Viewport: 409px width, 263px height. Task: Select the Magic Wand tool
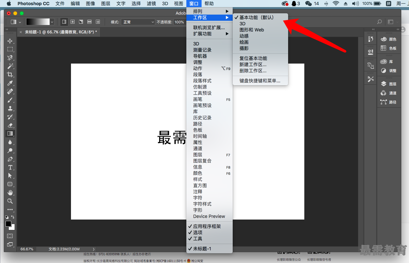coord(10,66)
